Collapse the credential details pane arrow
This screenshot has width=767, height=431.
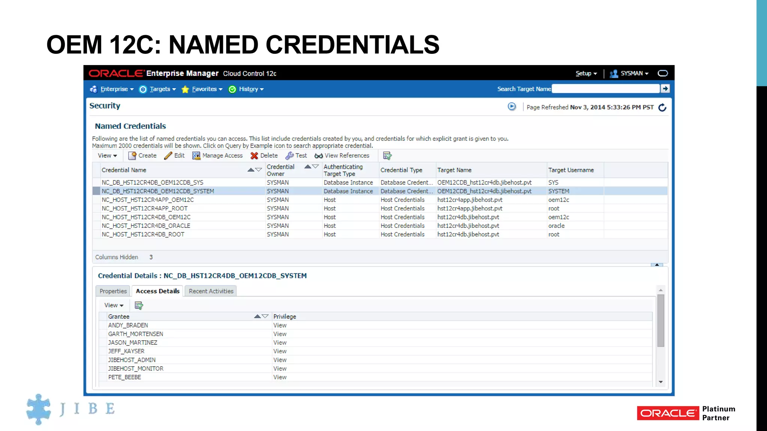point(657,265)
